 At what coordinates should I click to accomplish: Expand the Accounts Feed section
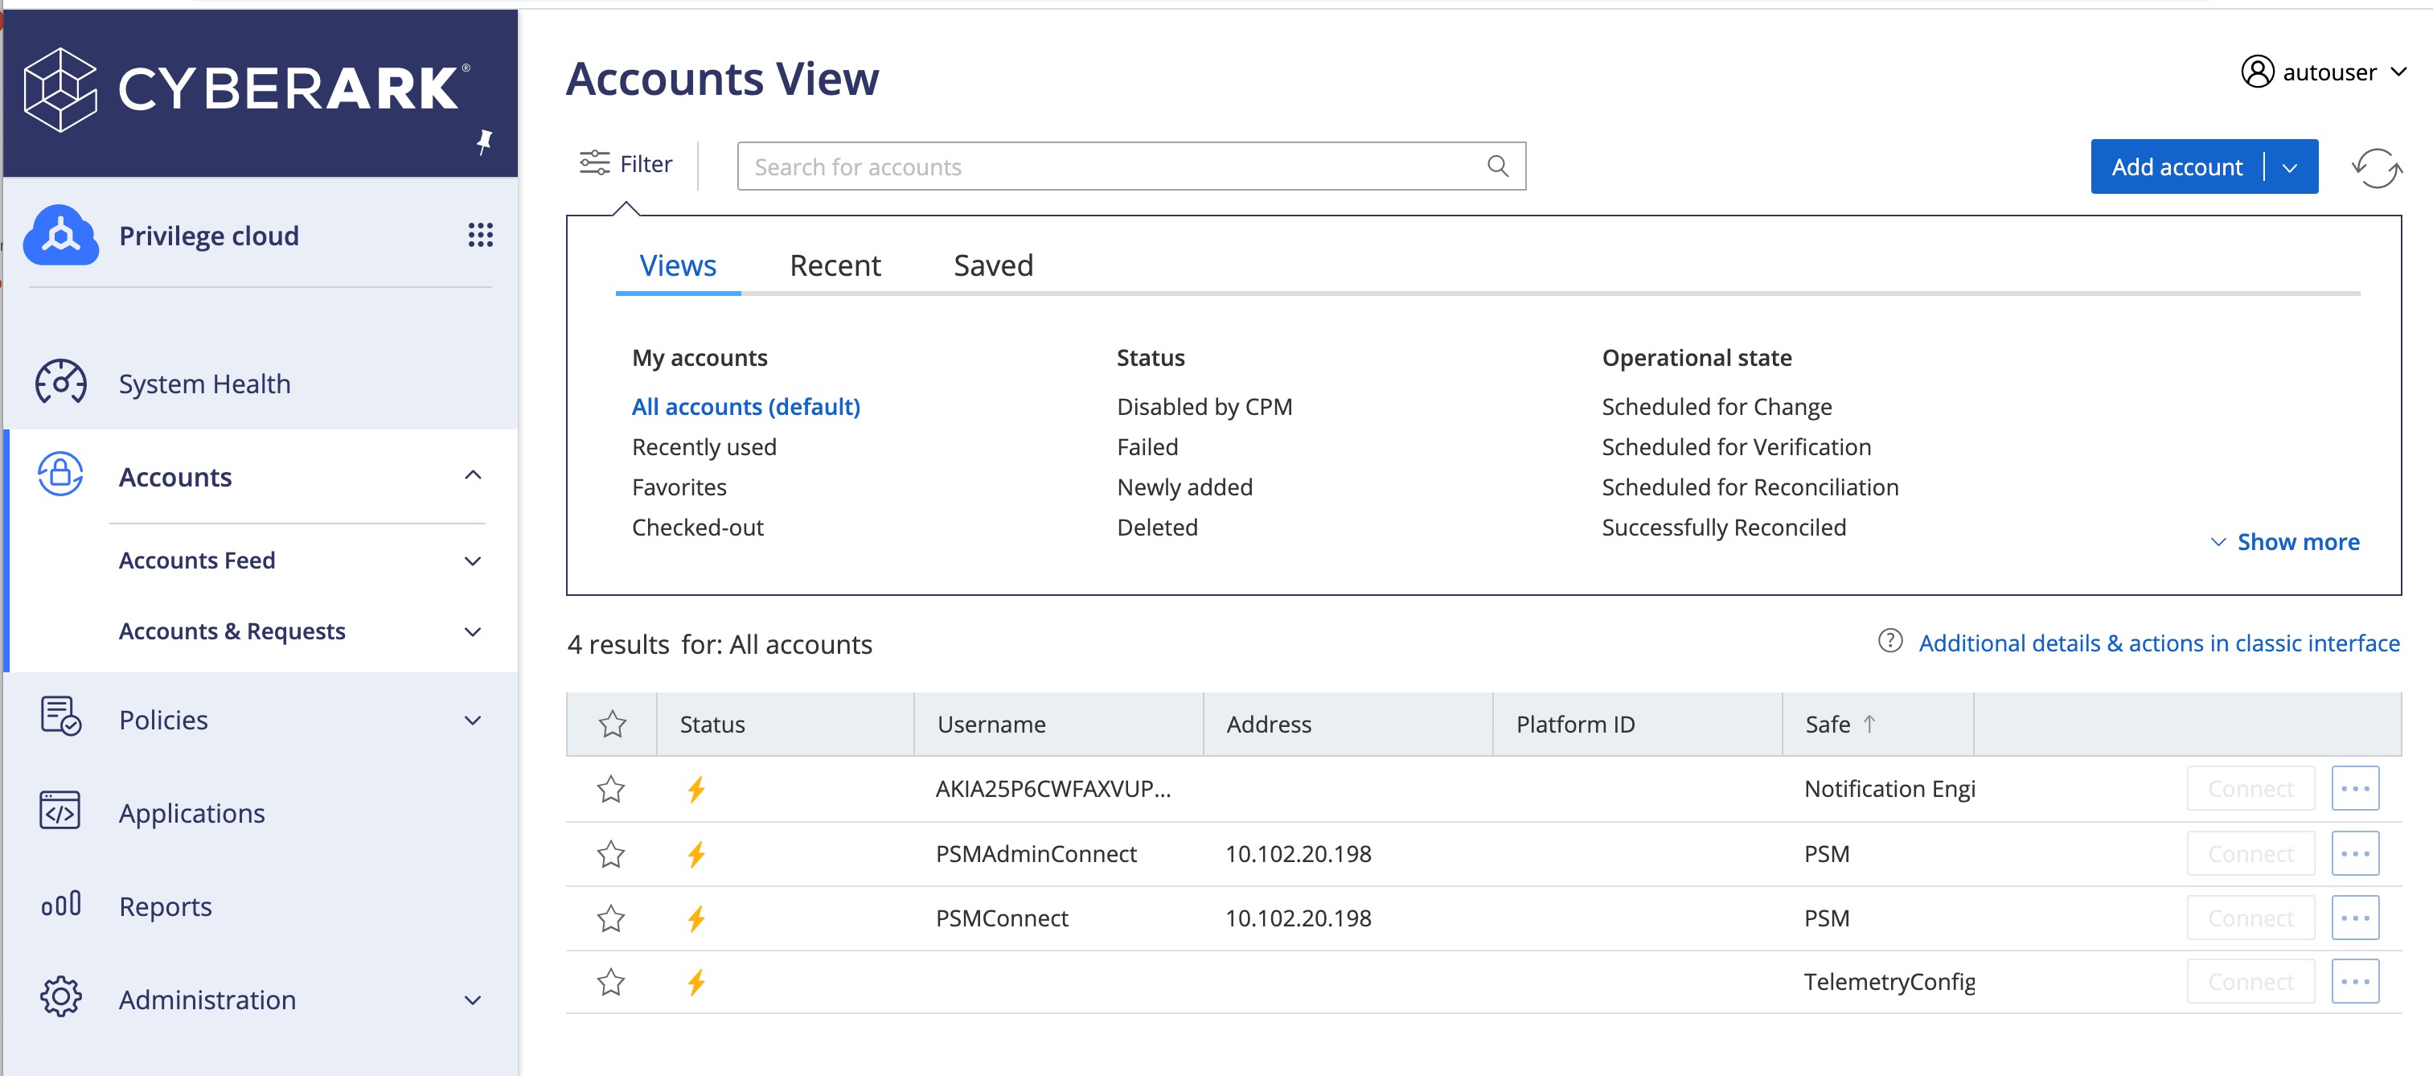tap(472, 561)
